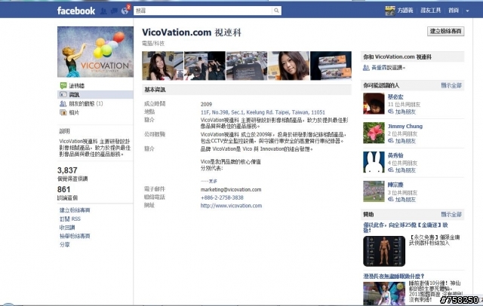Click into the Facebook search field
The height and width of the screenshot is (306, 483).
[x=203, y=11]
